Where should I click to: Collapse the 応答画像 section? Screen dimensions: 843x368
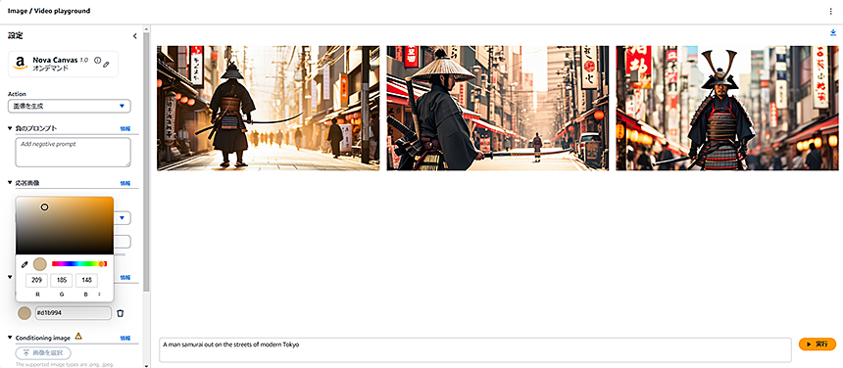point(10,182)
